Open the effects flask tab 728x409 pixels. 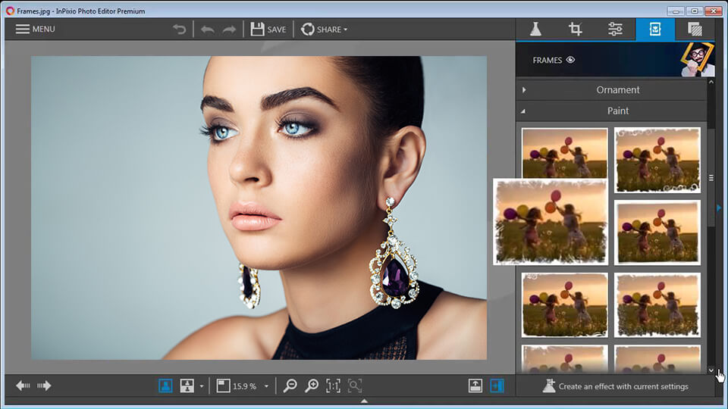(535, 30)
